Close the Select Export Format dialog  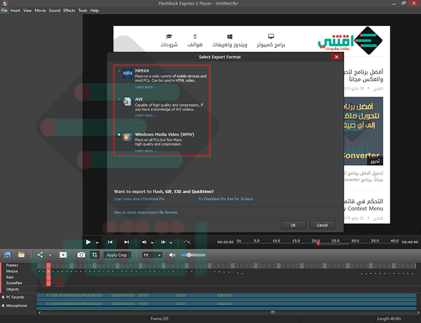pos(336,57)
